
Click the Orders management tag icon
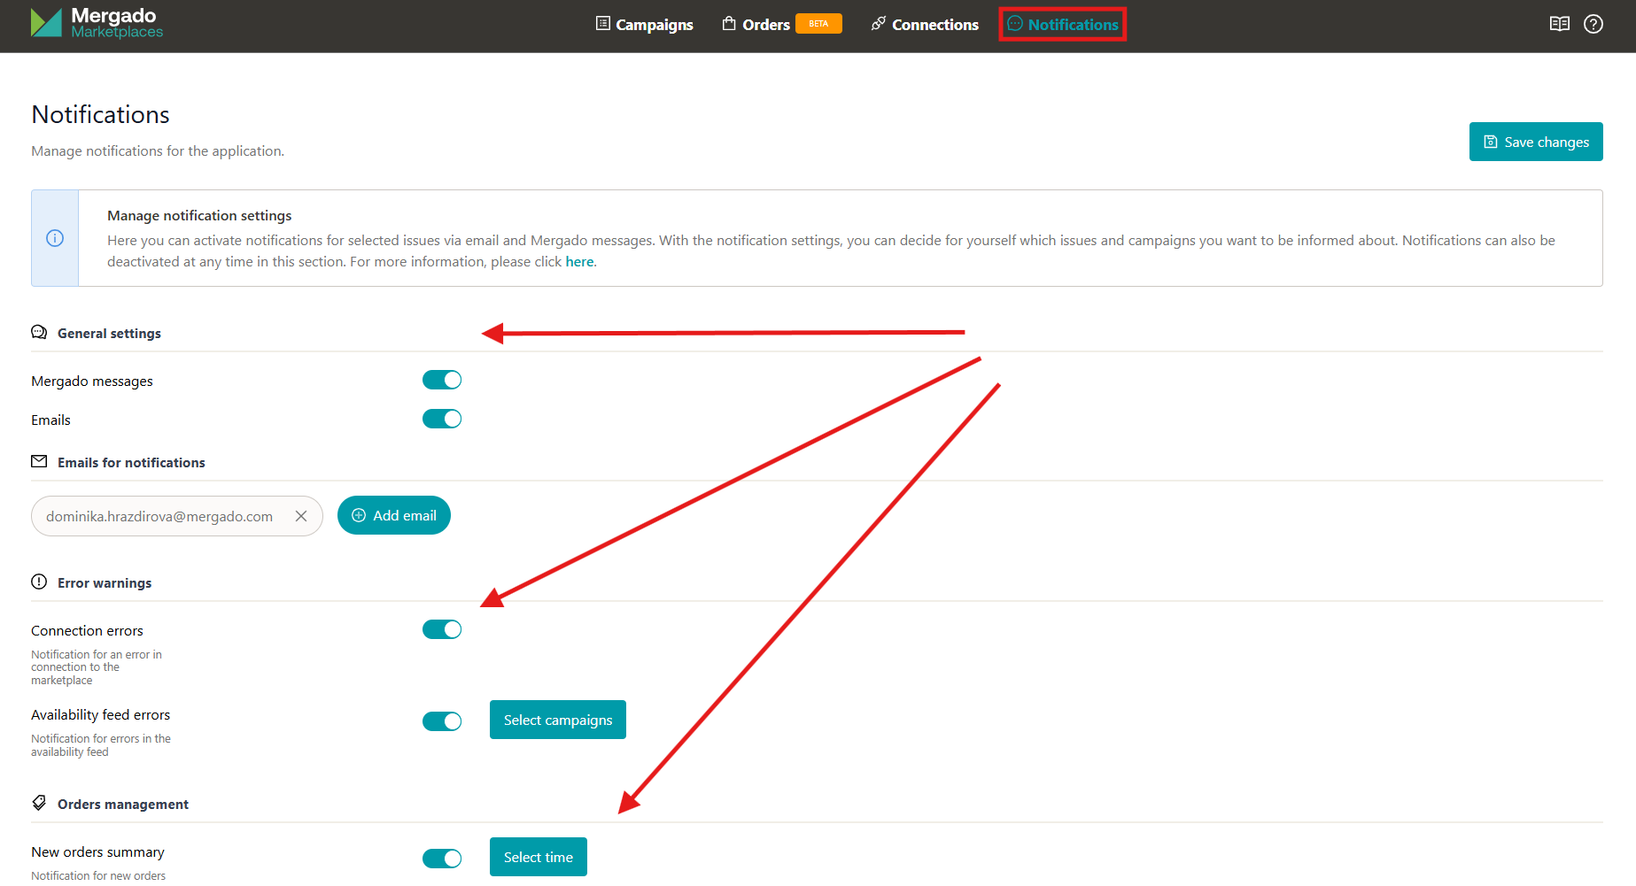39,803
